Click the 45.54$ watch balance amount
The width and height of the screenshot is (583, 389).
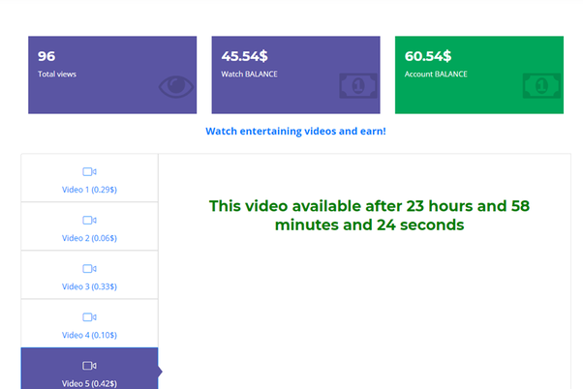(x=244, y=56)
